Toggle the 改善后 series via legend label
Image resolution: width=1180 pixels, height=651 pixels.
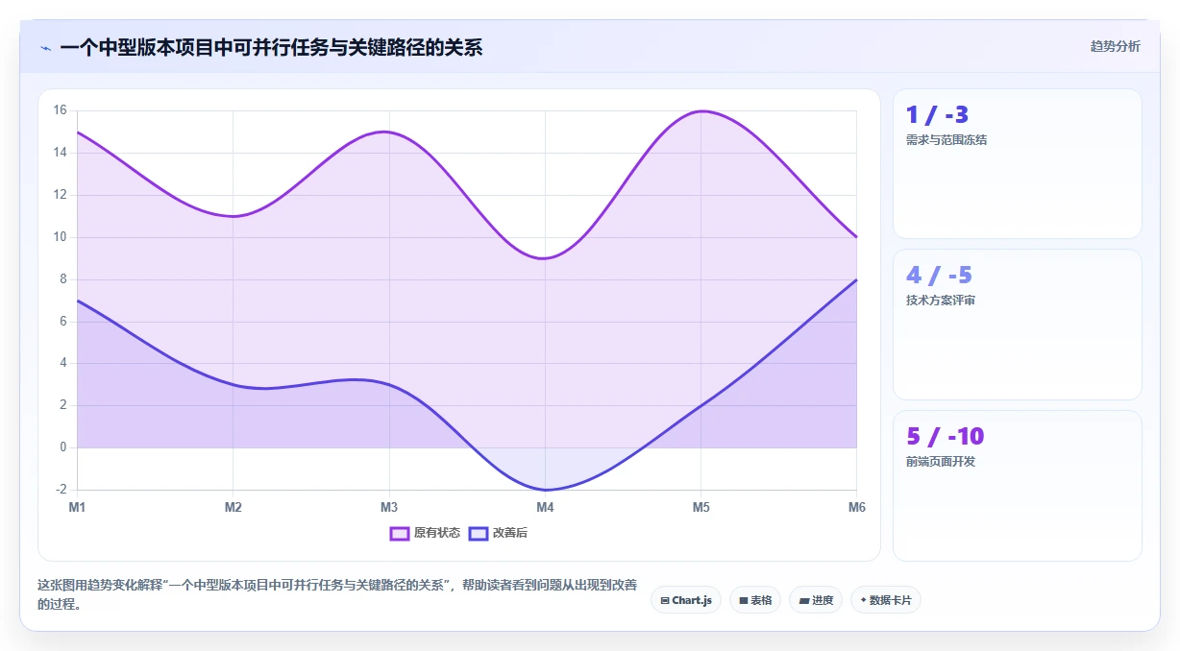click(x=510, y=533)
